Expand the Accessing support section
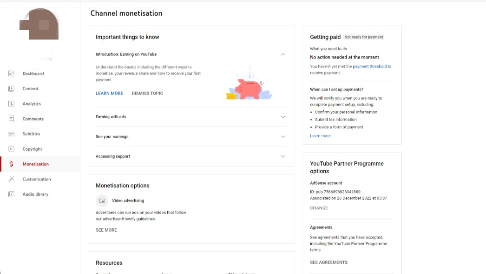Viewport: 486px width, 274px height. [x=283, y=156]
